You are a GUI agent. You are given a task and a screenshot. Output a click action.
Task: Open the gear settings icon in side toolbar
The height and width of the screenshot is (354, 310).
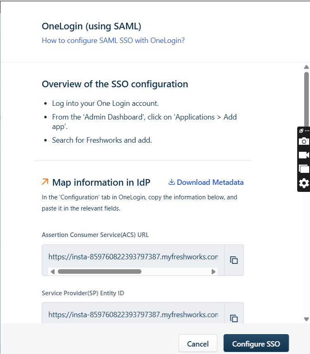304,183
